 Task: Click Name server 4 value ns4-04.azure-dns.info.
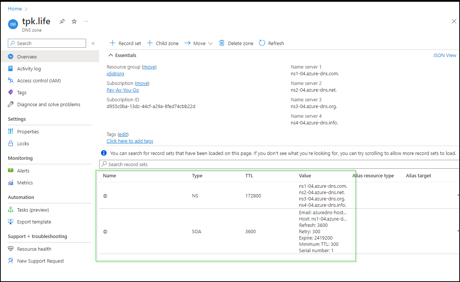315,123
